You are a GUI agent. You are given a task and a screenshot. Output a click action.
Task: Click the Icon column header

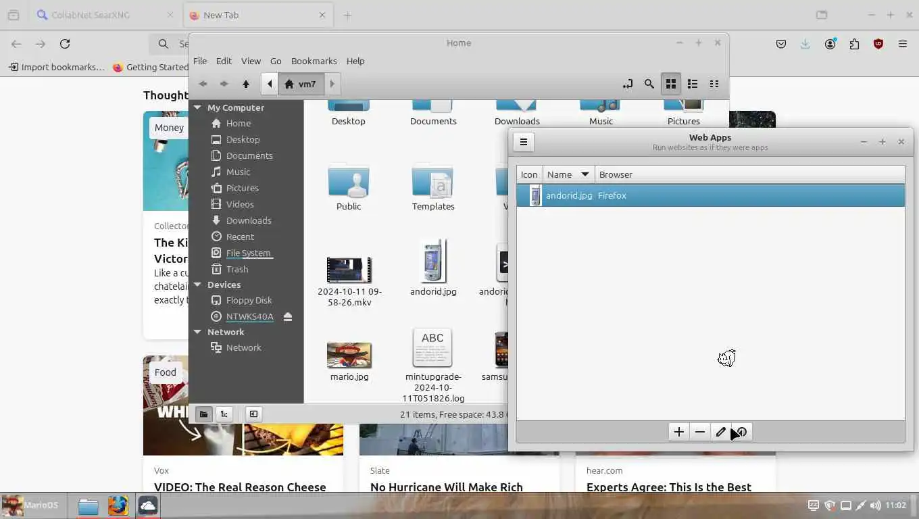point(529,174)
